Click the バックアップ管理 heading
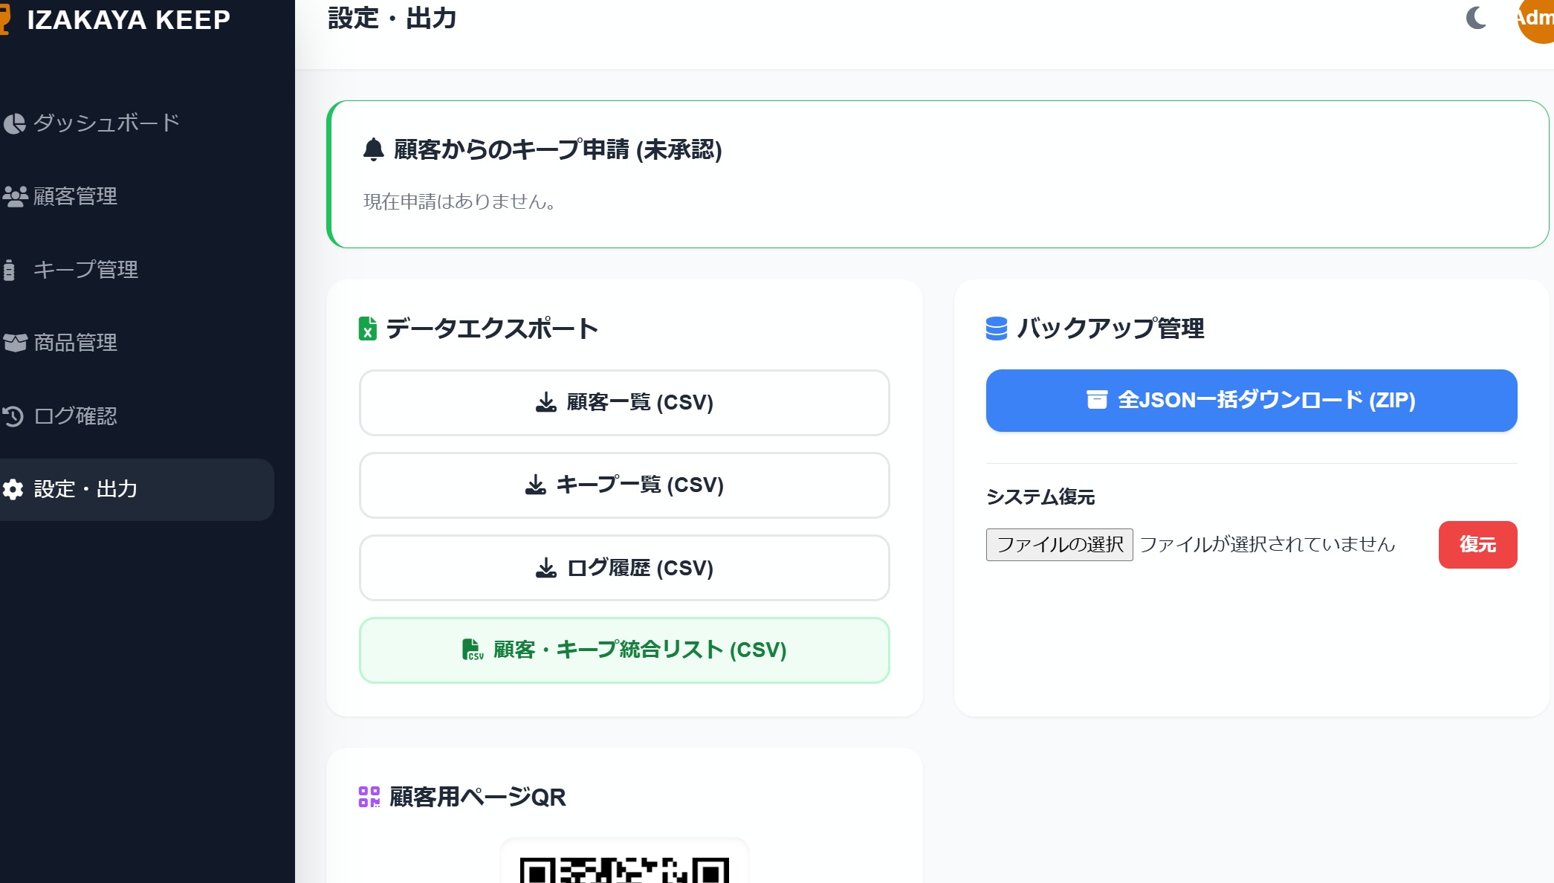 click(1110, 329)
